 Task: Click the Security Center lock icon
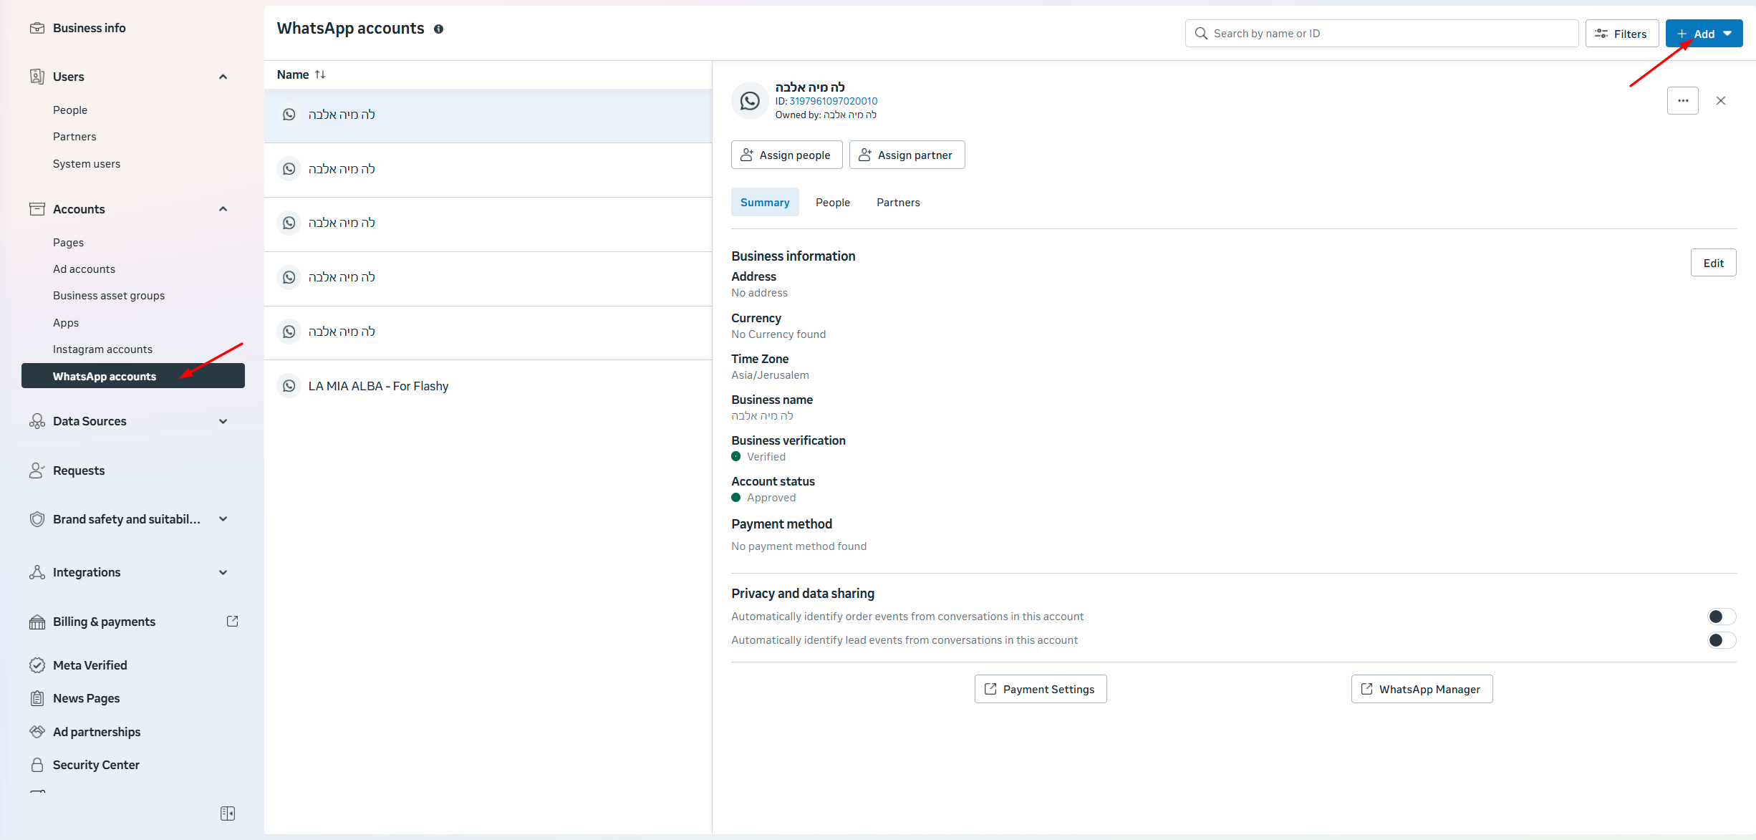click(37, 765)
